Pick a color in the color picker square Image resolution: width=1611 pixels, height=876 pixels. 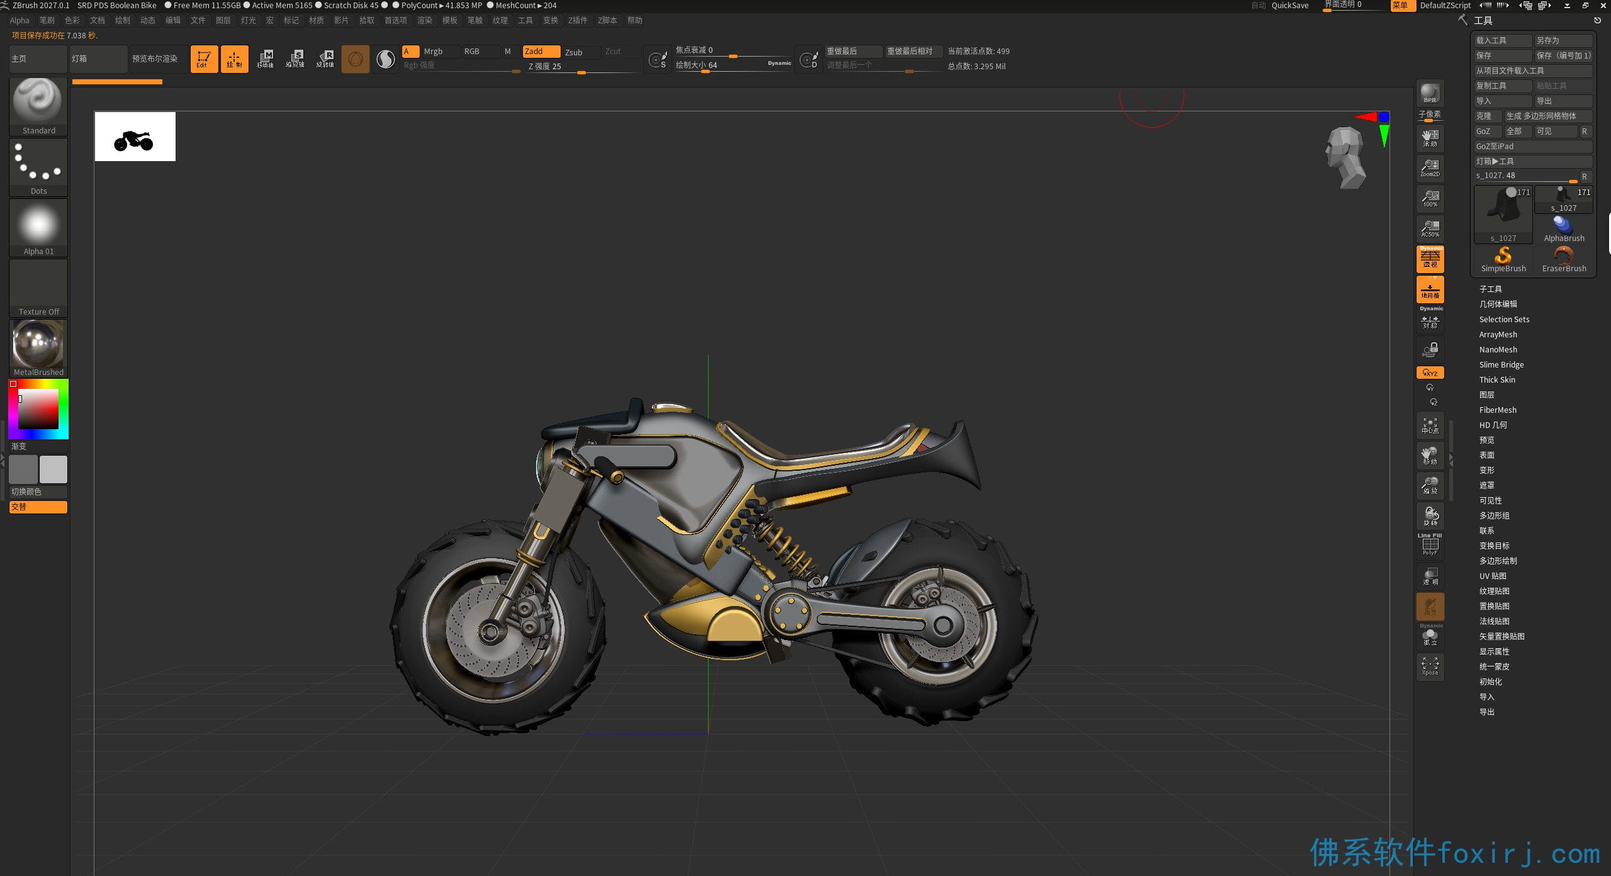click(x=38, y=408)
